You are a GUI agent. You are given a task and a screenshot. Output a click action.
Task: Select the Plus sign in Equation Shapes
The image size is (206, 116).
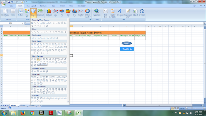[x=32, y=71]
